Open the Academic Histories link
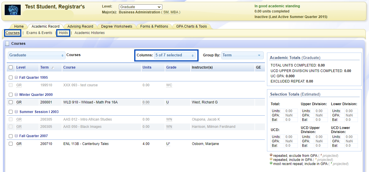This screenshot has height=172, width=369. tap(89, 33)
